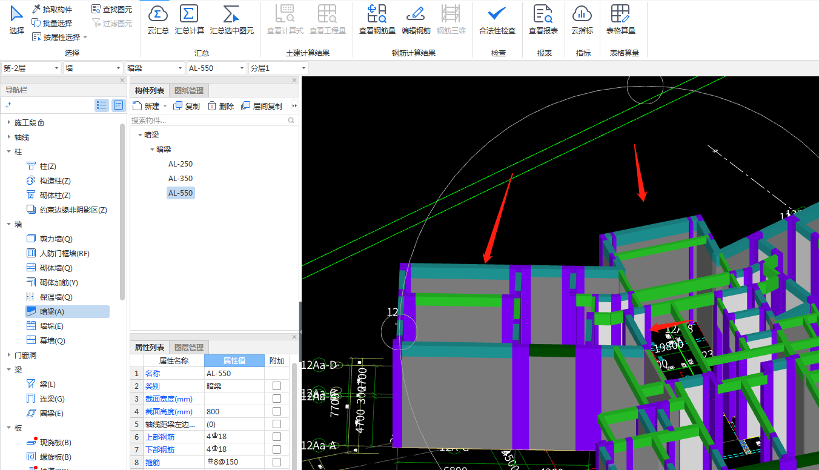The height and width of the screenshot is (470, 819).
Task: Open 编辑钢筋 edit rebar
Action: (416, 20)
